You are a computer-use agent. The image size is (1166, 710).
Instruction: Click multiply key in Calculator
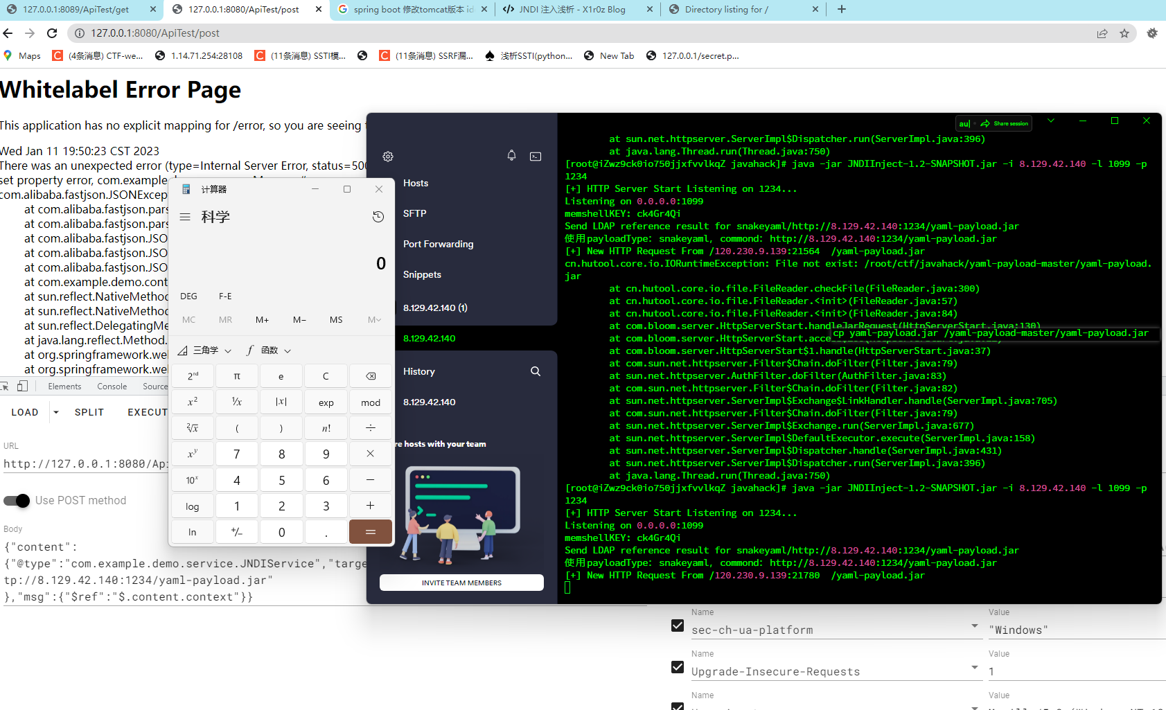click(x=371, y=454)
